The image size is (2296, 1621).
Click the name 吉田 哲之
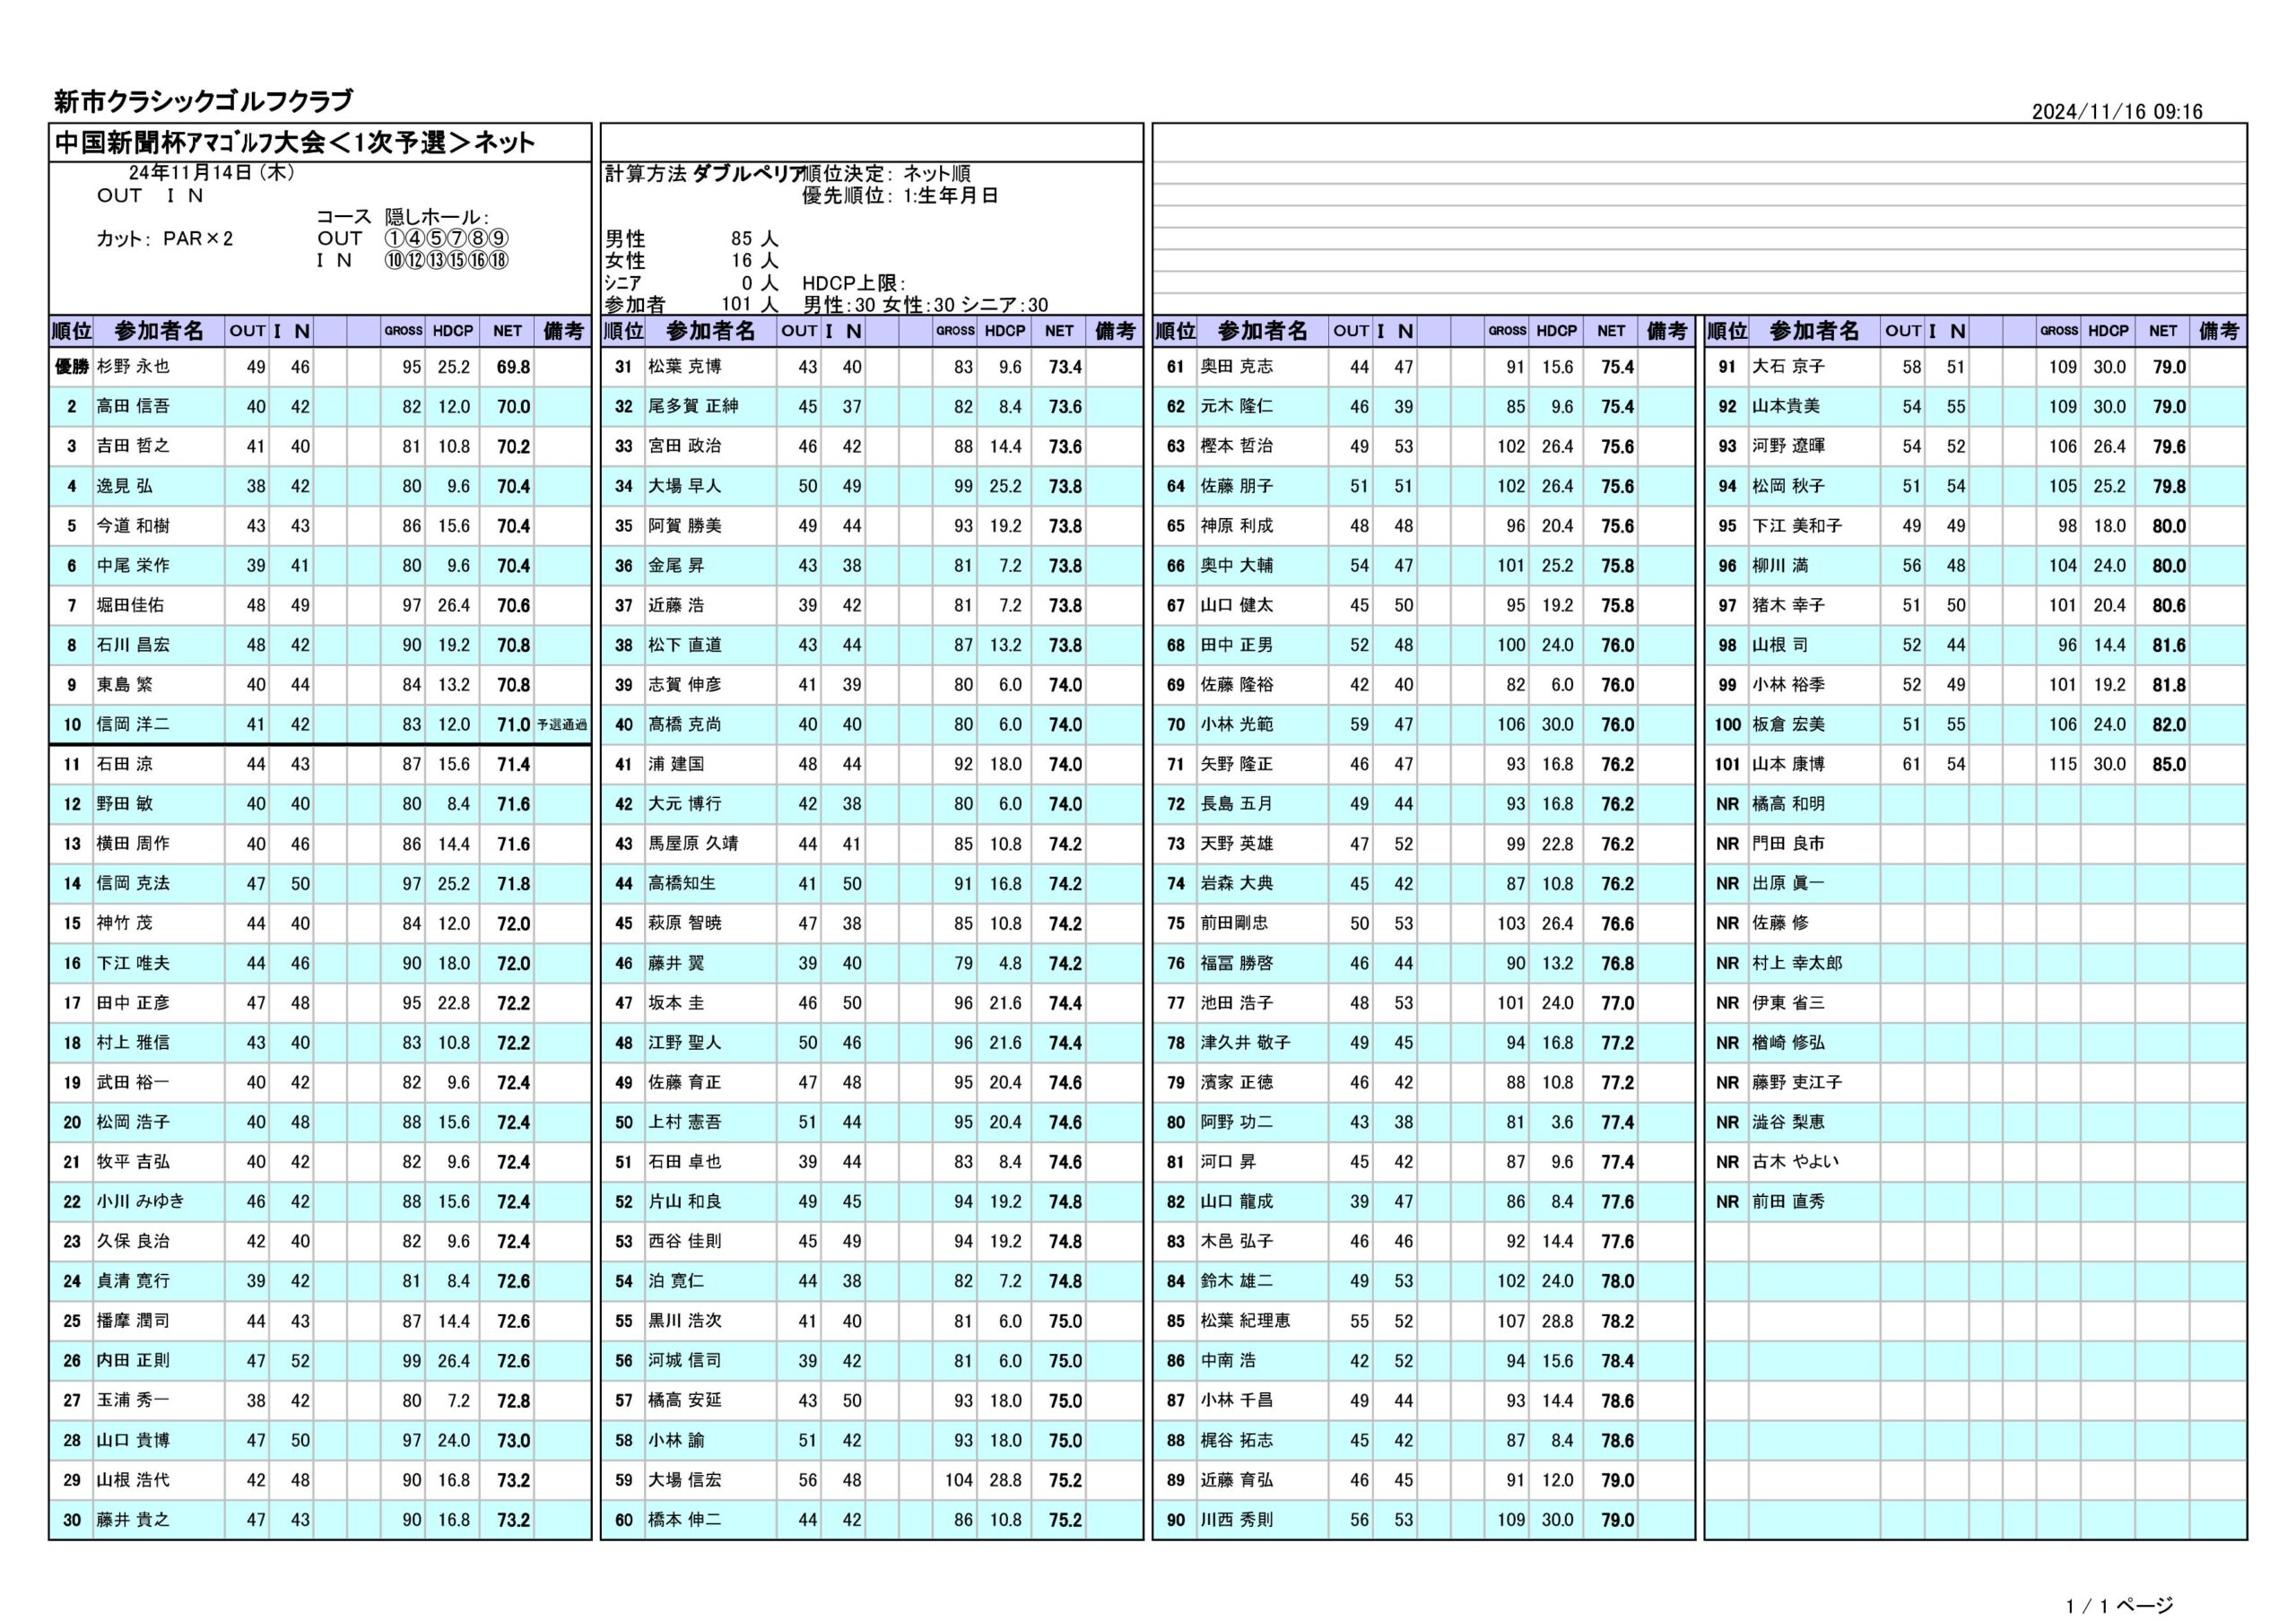coord(133,446)
